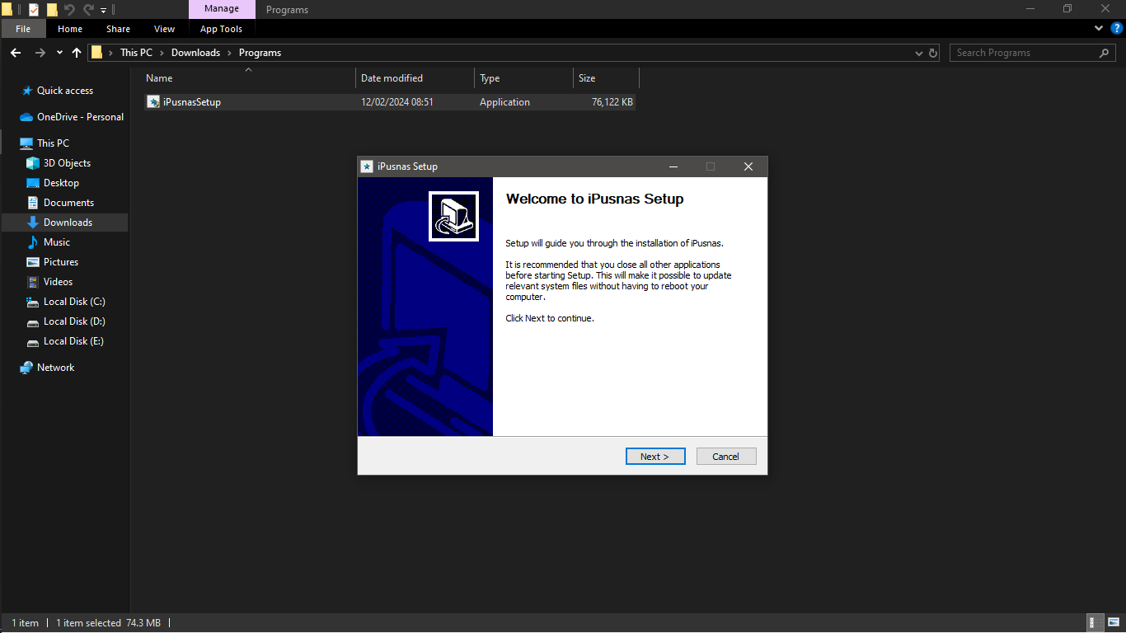Open Local Disk (D:) in navigation pane

click(x=74, y=321)
